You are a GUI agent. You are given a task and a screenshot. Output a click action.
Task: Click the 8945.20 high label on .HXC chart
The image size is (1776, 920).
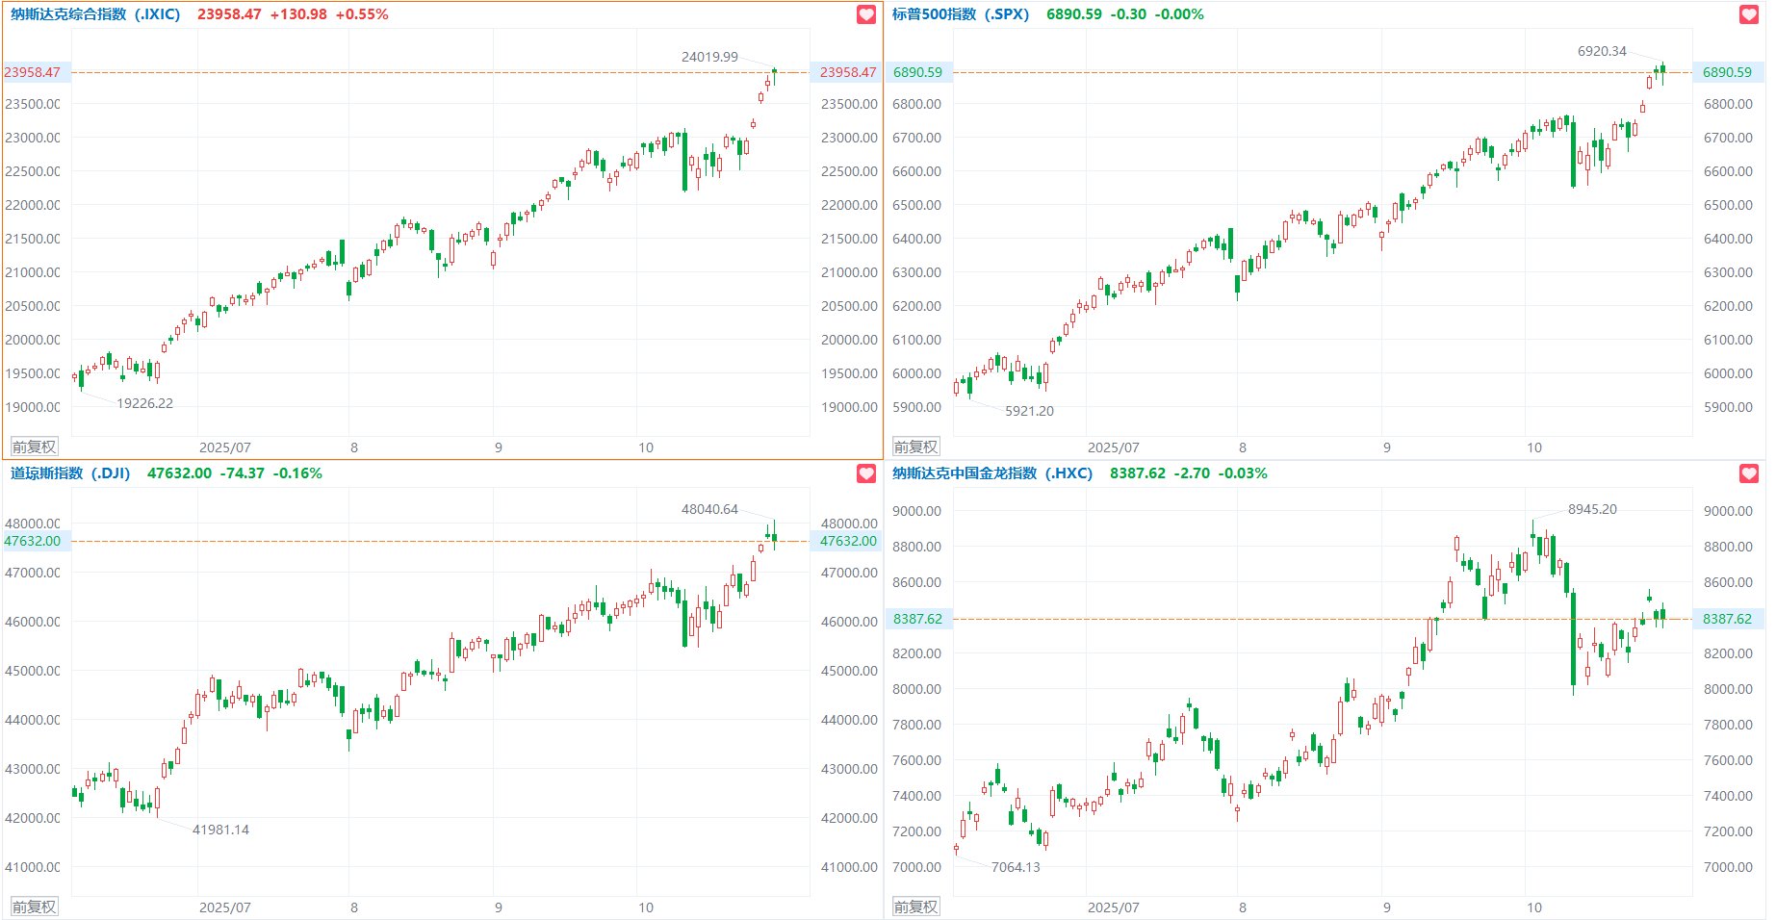tap(1592, 509)
